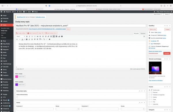This screenshot has height=112, width=173.
Task: Click the post title input field
Action: click(x=81, y=26)
